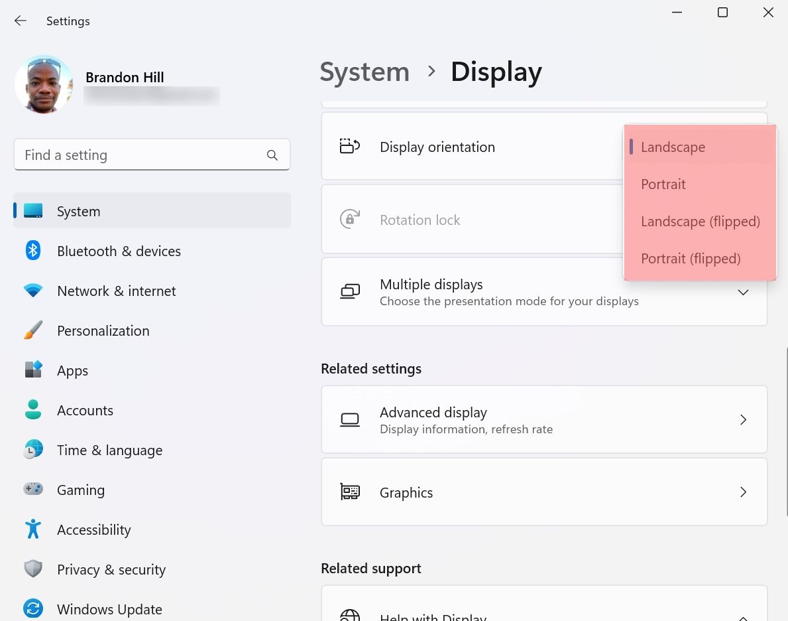
Task: Open the System breadcrumb link
Action: pyautogui.click(x=364, y=72)
